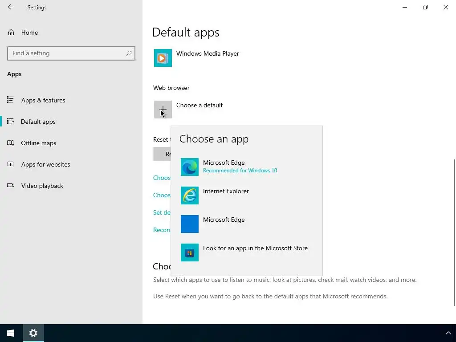Click the Default apps page title

click(186, 32)
